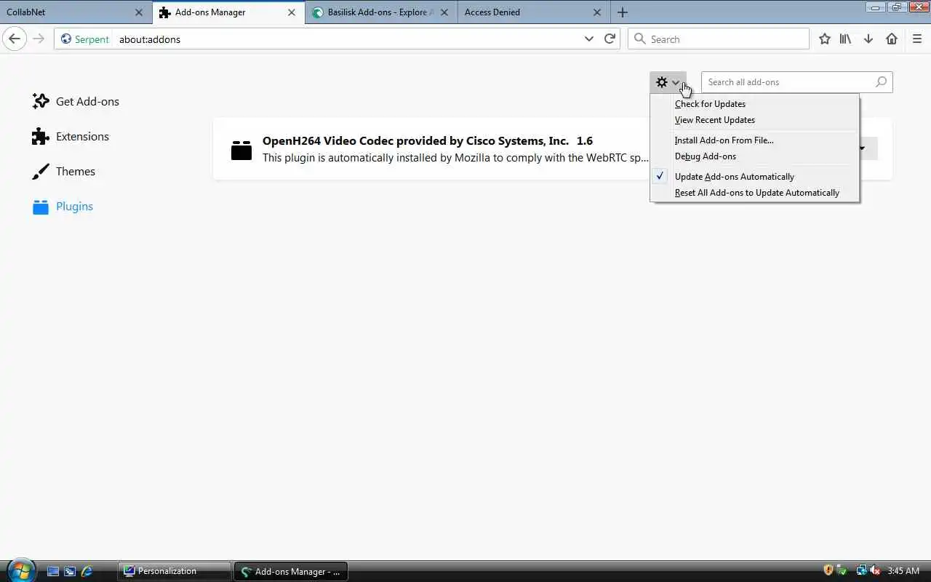Close the Access Denied tab

pyautogui.click(x=597, y=12)
